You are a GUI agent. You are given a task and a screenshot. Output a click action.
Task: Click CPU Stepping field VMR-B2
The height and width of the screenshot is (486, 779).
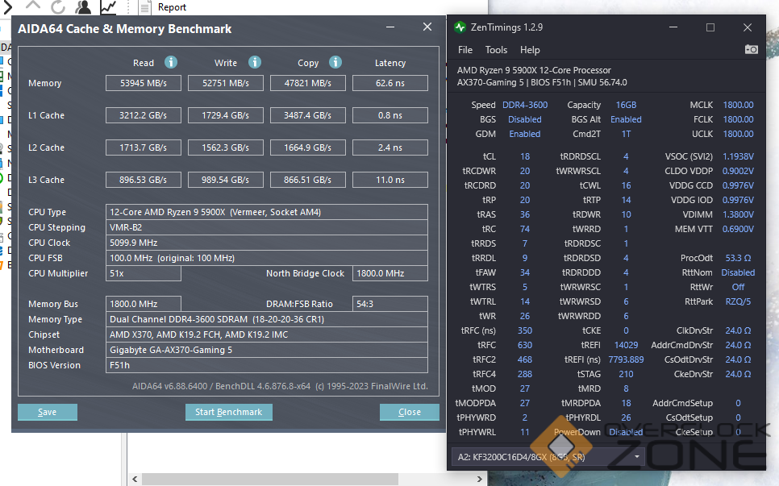point(267,227)
